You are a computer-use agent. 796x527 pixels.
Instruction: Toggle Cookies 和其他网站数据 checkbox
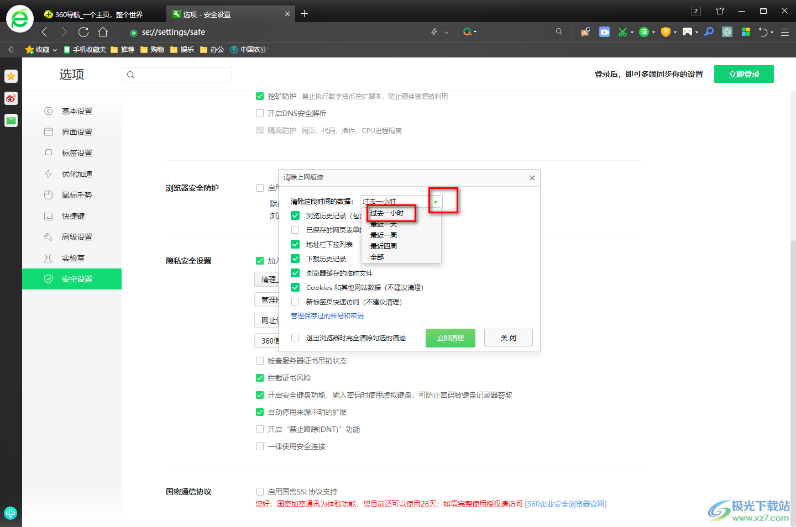click(295, 287)
